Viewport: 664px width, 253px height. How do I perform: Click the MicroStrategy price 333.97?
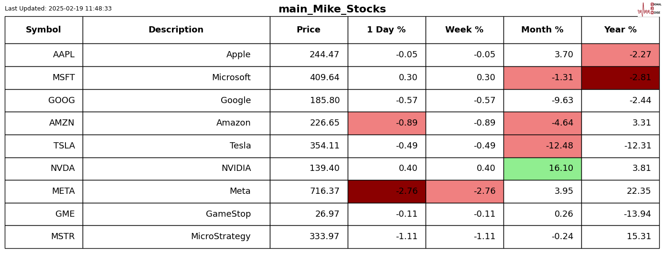[x=324, y=237]
